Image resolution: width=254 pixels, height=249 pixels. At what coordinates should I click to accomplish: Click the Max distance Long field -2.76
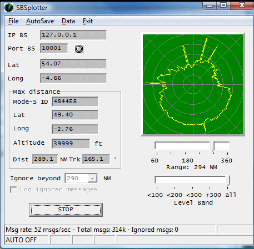click(75, 129)
